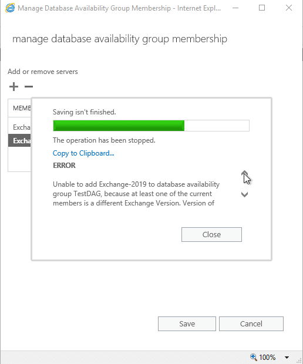Maximize the Internet Explorer window
This screenshot has height=364, width=303.
coord(262,8)
